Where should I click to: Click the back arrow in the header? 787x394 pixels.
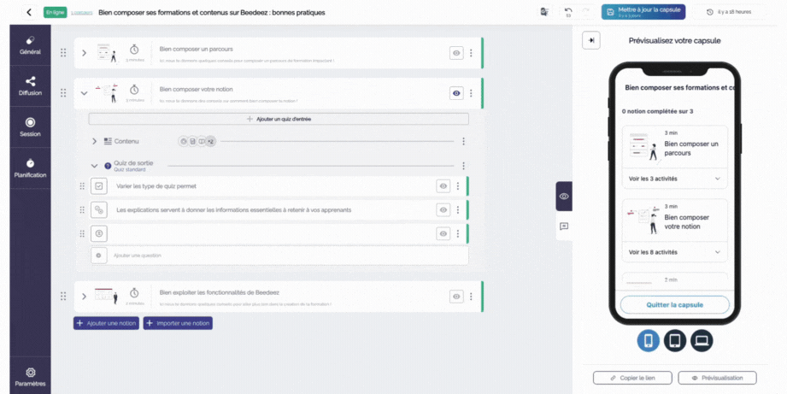[29, 12]
